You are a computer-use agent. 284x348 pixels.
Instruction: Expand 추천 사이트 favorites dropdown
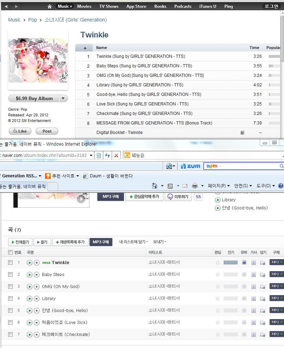click(x=78, y=176)
